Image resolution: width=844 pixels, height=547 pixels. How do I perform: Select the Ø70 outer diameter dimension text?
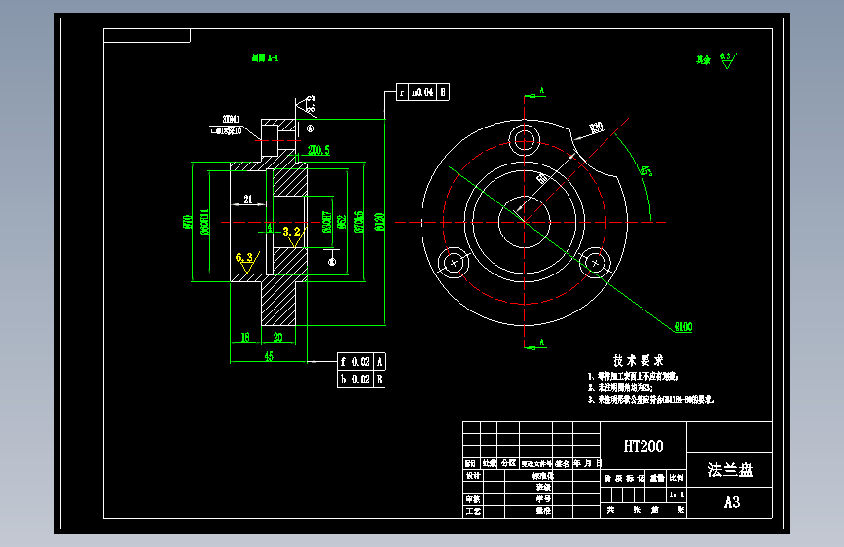click(187, 222)
